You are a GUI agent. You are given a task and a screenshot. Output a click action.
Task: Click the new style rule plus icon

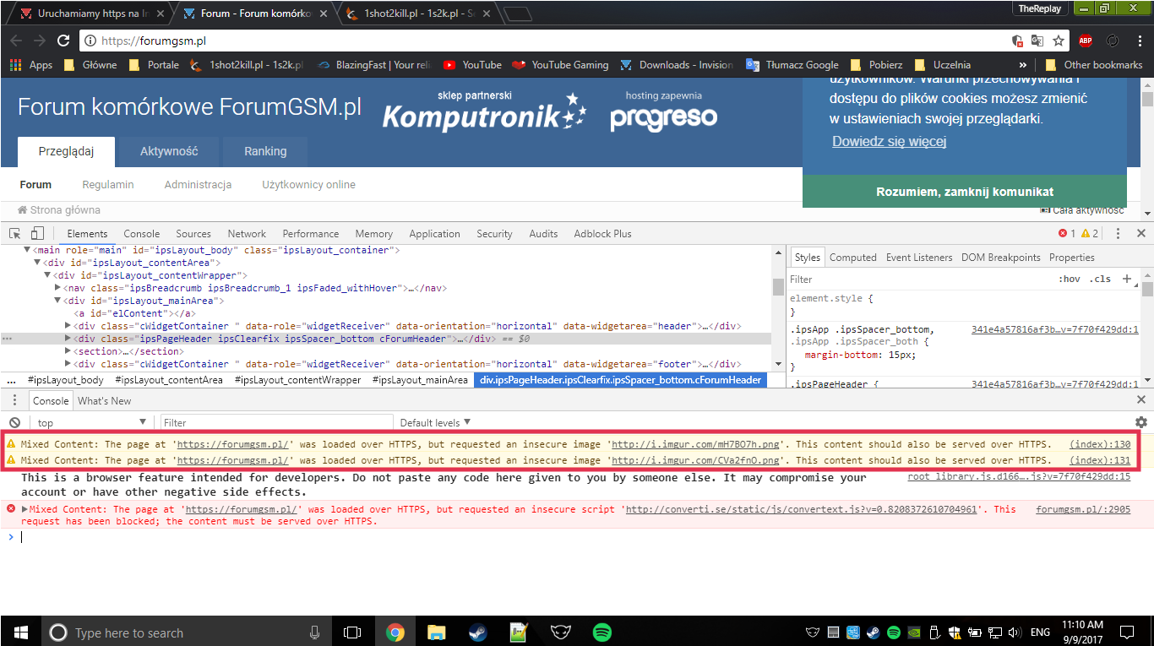pos(1127,279)
